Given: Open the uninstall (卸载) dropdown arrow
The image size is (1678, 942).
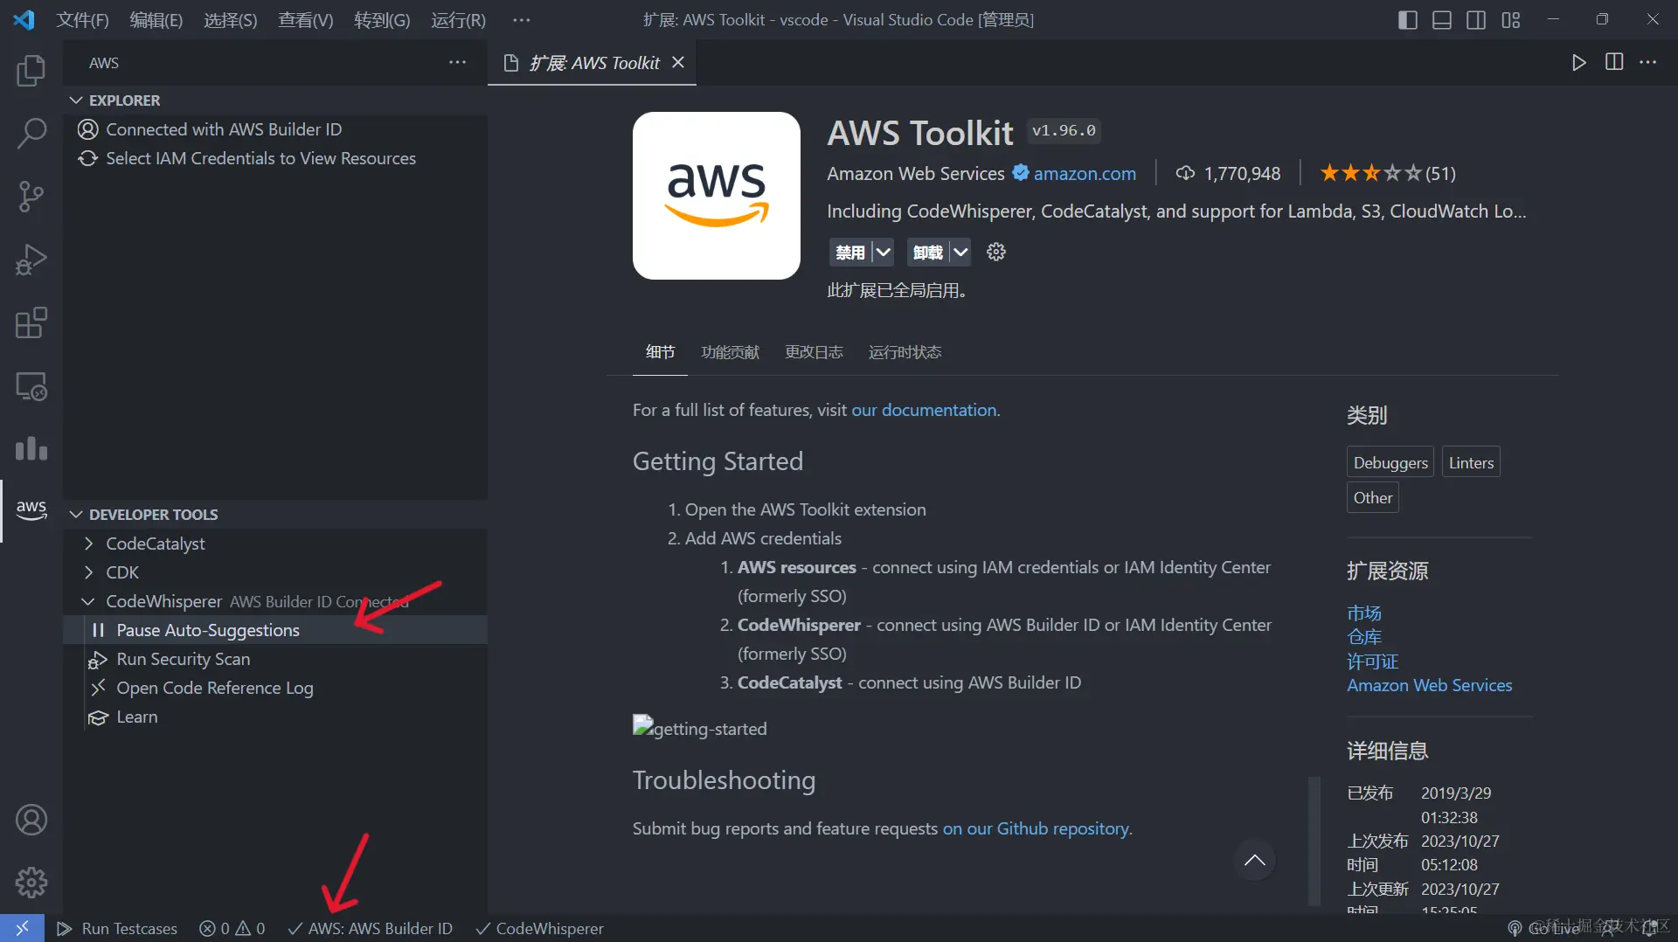Looking at the screenshot, I should [960, 253].
